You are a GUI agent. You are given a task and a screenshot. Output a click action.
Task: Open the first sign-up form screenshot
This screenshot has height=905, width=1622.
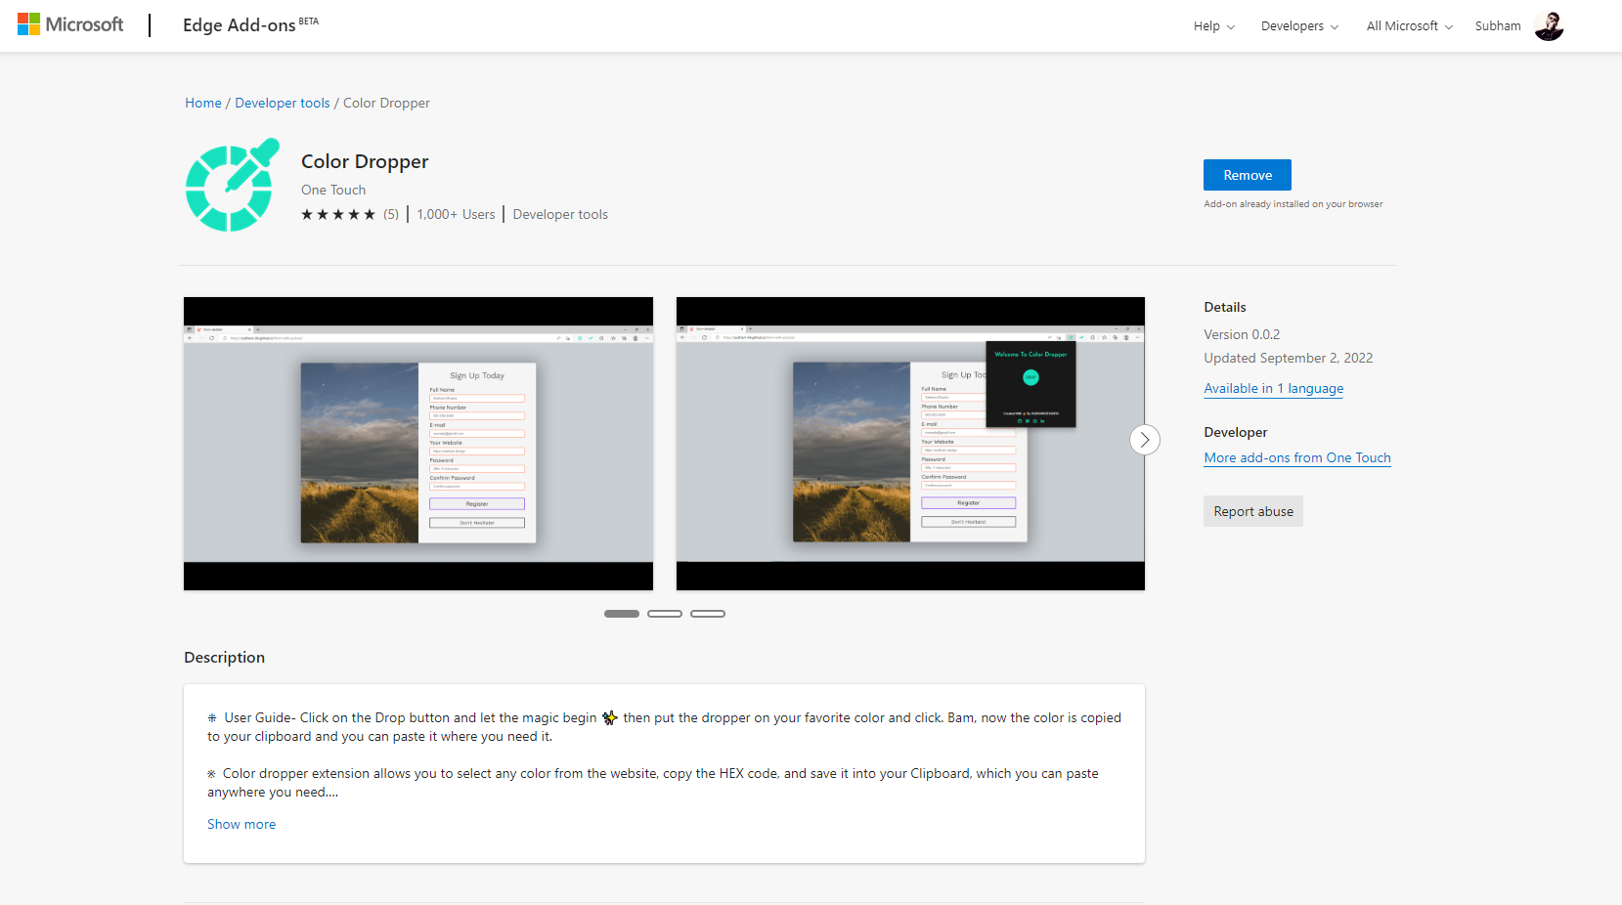tap(418, 444)
